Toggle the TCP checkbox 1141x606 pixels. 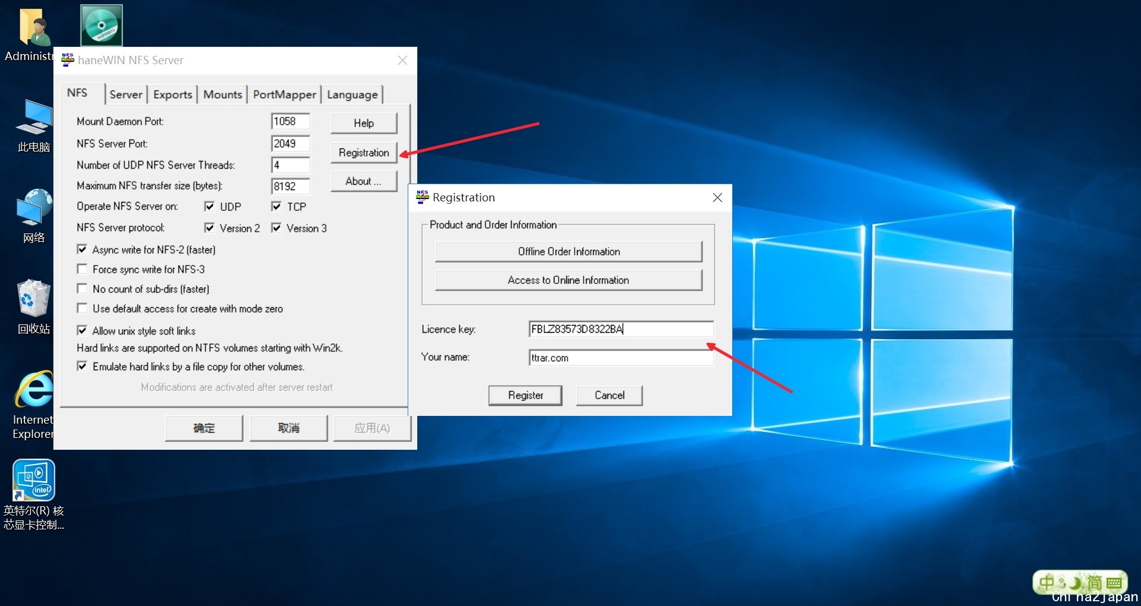[x=276, y=206]
